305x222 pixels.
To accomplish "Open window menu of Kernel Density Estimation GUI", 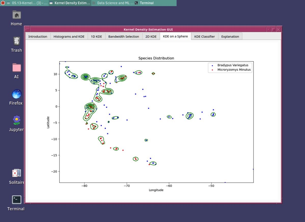I will point(27,30).
